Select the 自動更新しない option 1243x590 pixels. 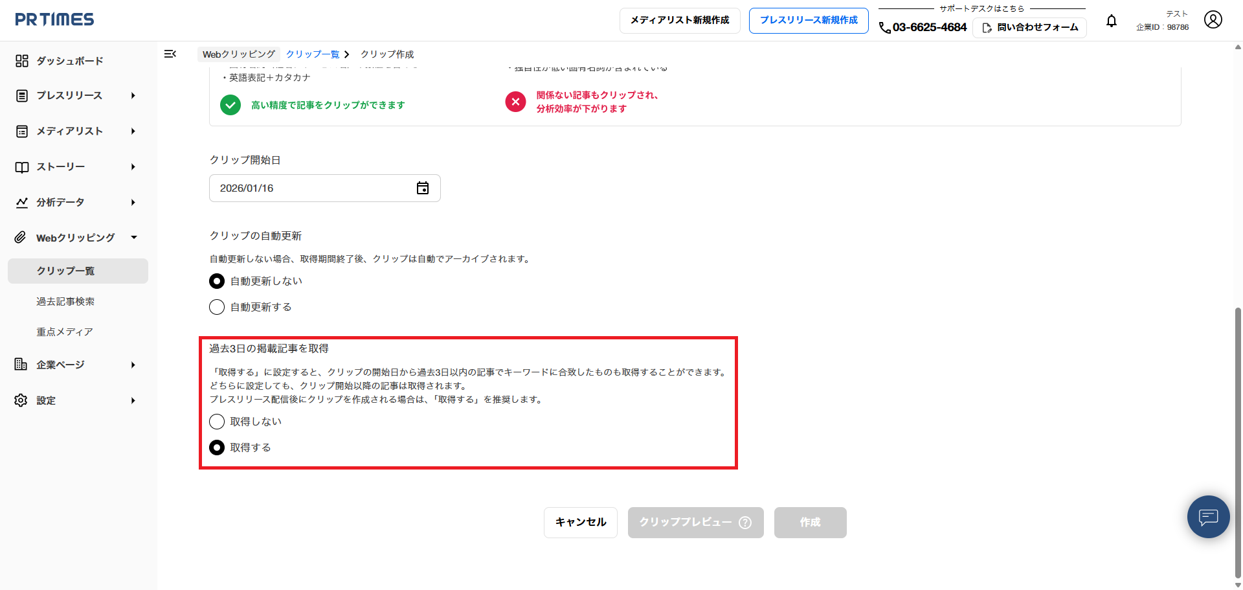click(217, 280)
